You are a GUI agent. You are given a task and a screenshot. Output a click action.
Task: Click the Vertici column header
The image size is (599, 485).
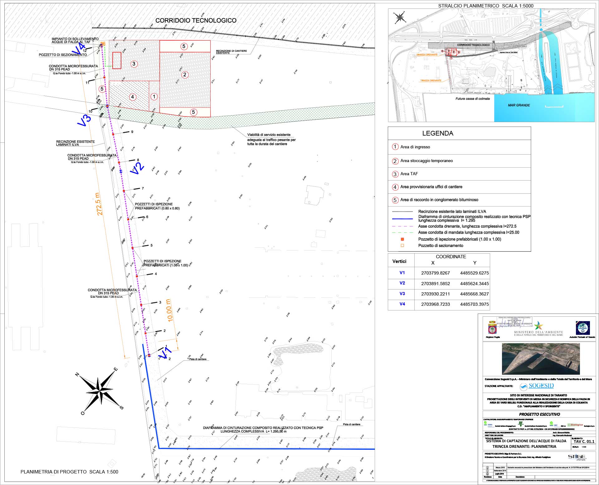click(399, 261)
